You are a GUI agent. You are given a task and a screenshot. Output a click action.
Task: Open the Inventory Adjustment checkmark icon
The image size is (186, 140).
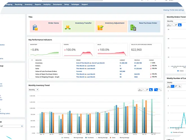(x=100, y=28)
